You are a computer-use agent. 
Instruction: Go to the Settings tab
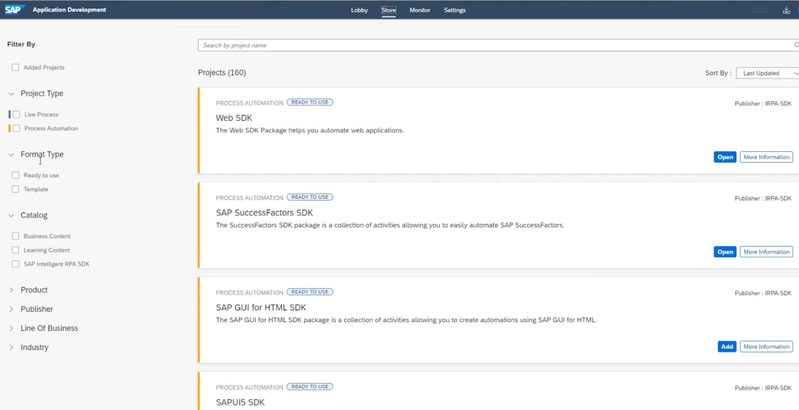click(x=454, y=10)
